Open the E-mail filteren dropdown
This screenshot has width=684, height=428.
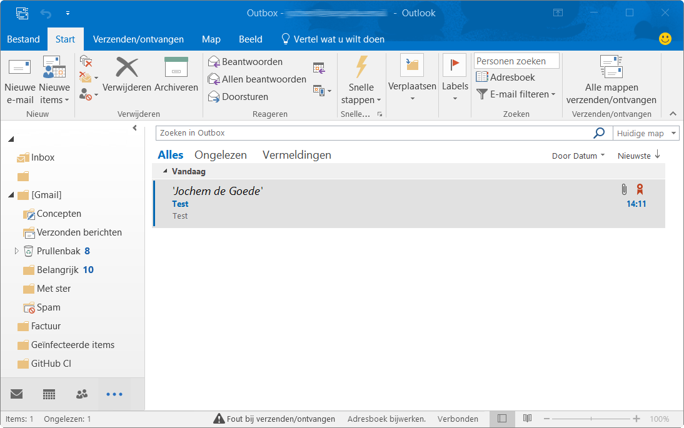pyautogui.click(x=516, y=94)
